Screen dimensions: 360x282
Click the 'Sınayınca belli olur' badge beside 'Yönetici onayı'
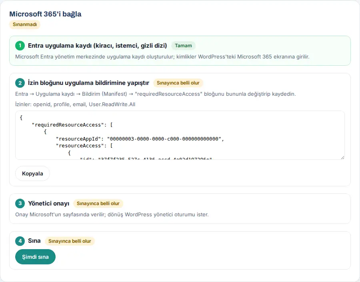pos(98,203)
